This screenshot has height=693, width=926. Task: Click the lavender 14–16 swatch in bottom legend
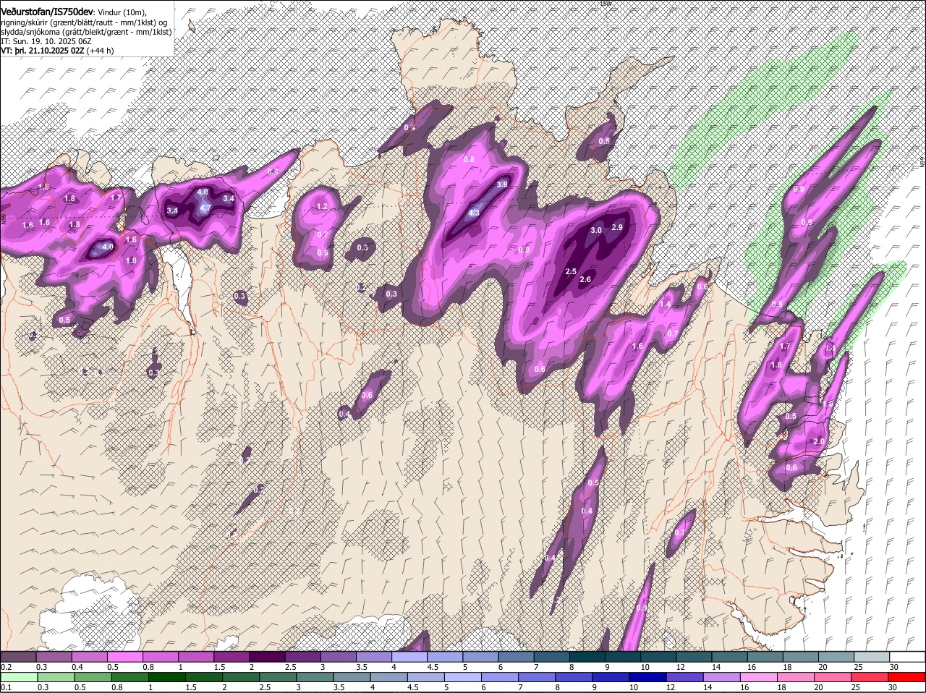tap(721, 678)
